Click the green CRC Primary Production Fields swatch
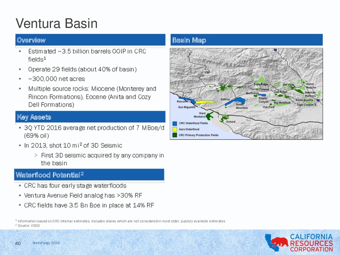The width and height of the screenshot is (340, 255). (x=175, y=135)
